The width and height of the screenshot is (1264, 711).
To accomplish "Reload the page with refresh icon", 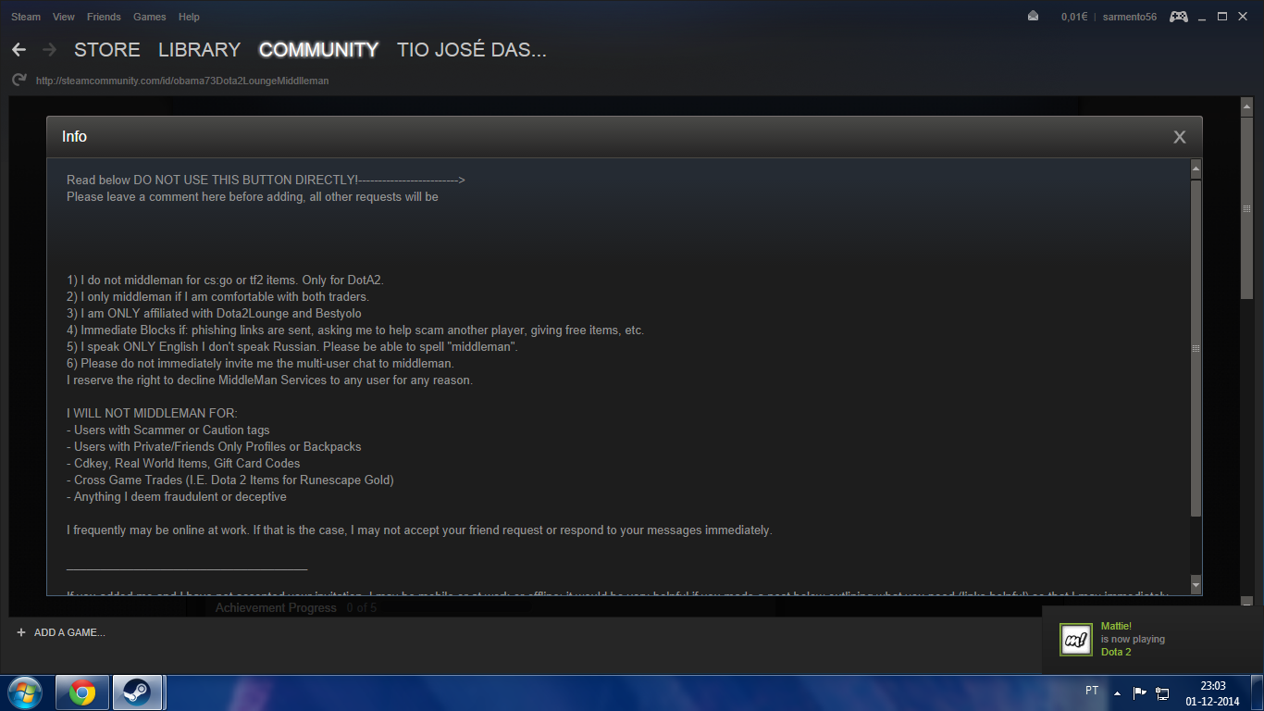I will pos(19,81).
